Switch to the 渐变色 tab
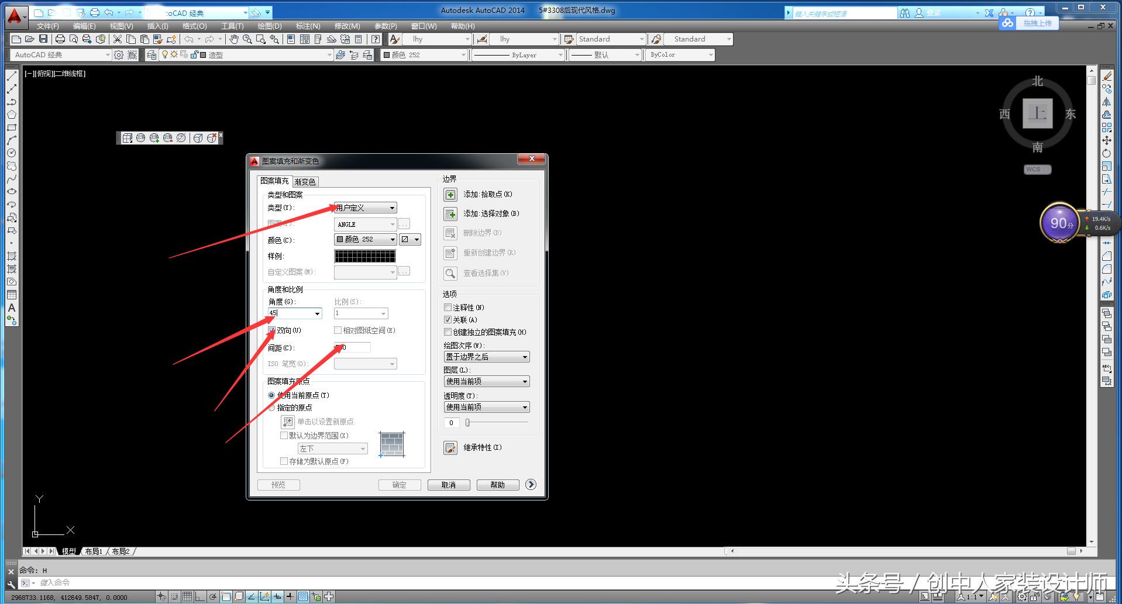 click(x=305, y=181)
